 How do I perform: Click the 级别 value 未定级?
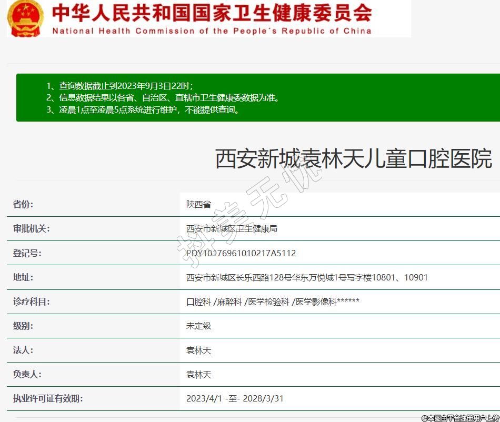click(x=198, y=326)
